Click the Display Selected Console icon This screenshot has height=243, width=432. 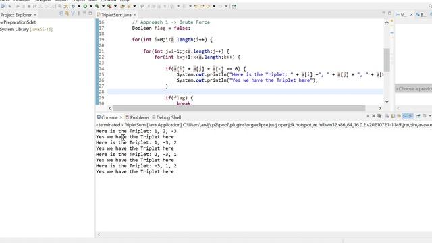point(425,116)
